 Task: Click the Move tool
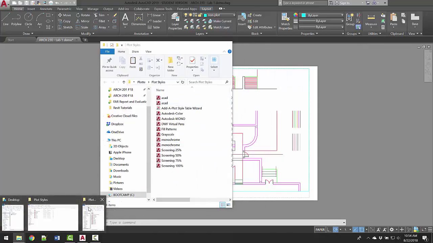tap(64, 15)
